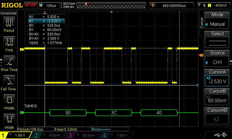
Task: Click the waveform memory overview bar
Action: coord(111,6)
